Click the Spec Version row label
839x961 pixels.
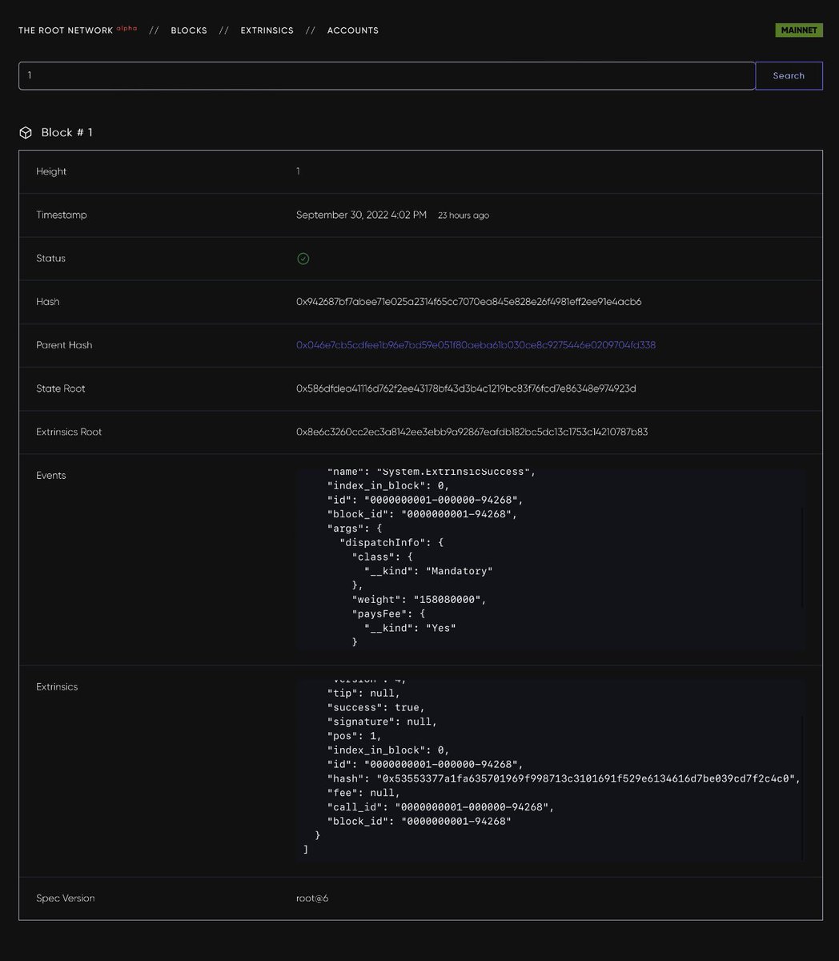[x=66, y=899]
